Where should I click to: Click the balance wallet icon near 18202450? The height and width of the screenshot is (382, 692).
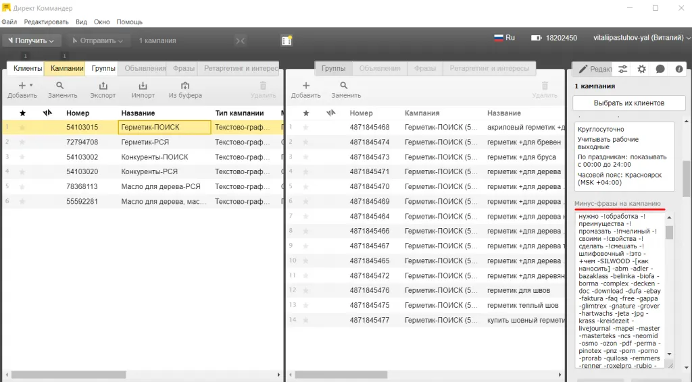click(536, 38)
